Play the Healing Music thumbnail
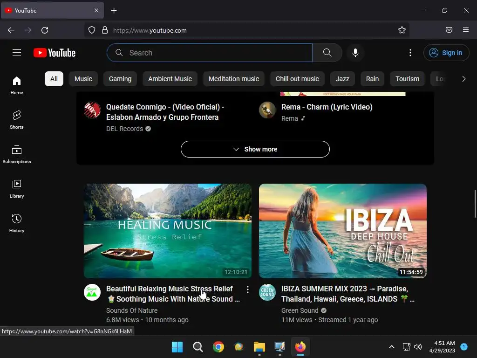Screen dimensions: 477x358 click(168, 231)
